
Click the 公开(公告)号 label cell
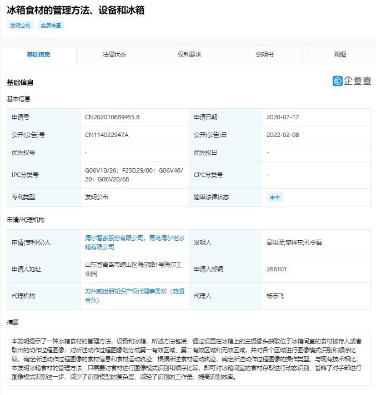click(x=44, y=135)
